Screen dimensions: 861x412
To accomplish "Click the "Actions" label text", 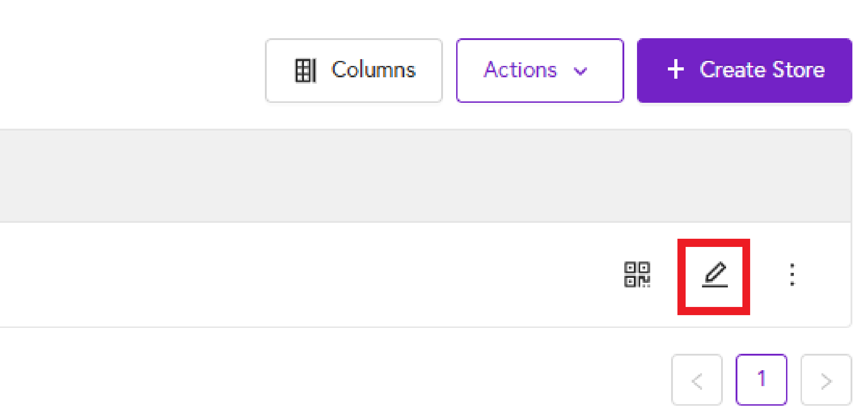I will point(520,70).
